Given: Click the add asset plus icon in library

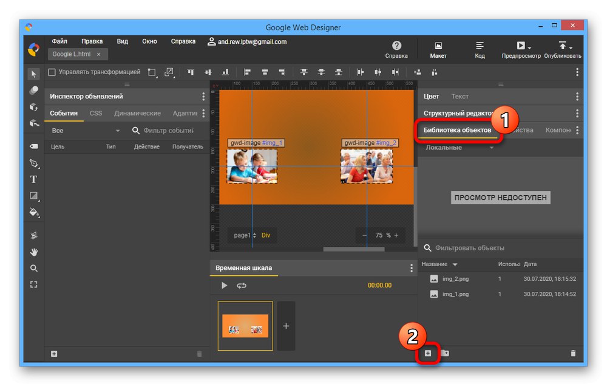Looking at the screenshot, I should click(x=428, y=353).
